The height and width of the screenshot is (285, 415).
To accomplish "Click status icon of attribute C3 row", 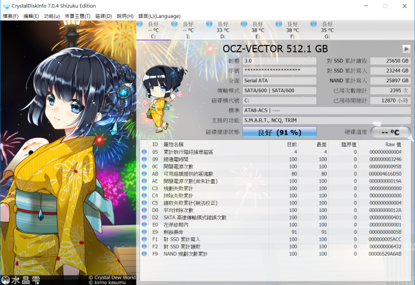I will tap(144, 188).
